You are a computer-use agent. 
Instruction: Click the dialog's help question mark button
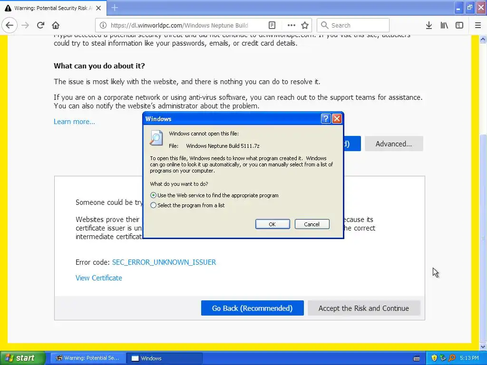pos(325,118)
